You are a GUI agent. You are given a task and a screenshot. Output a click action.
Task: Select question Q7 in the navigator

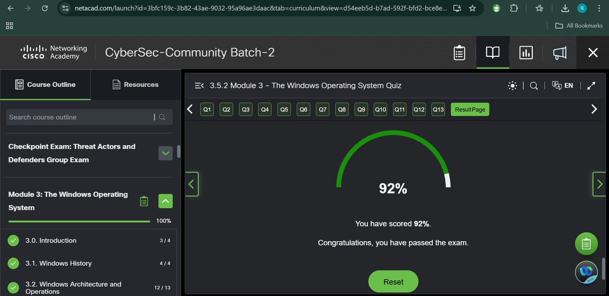pyautogui.click(x=322, y=109)
